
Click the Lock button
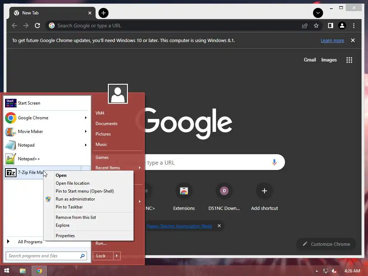pos(103,256)
